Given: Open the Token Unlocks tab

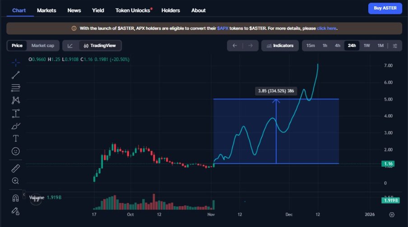Looking at the screenshot, I should click(x=134, y=10).
